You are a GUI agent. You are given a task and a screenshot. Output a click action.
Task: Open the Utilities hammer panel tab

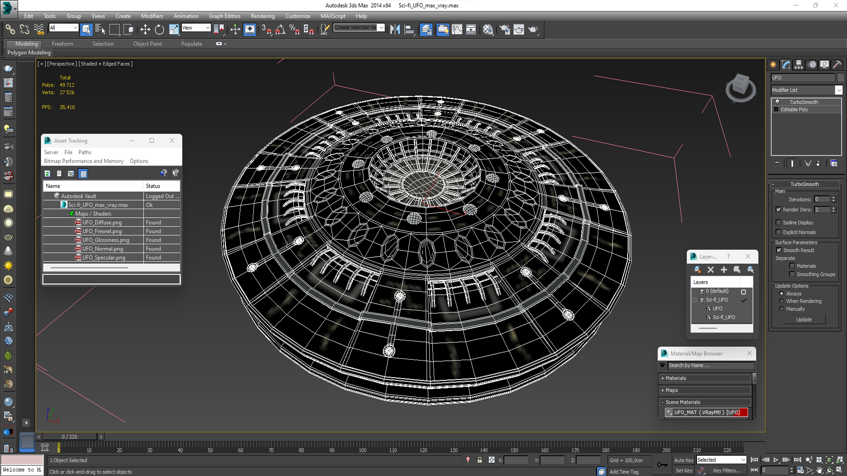click(837, 64)
